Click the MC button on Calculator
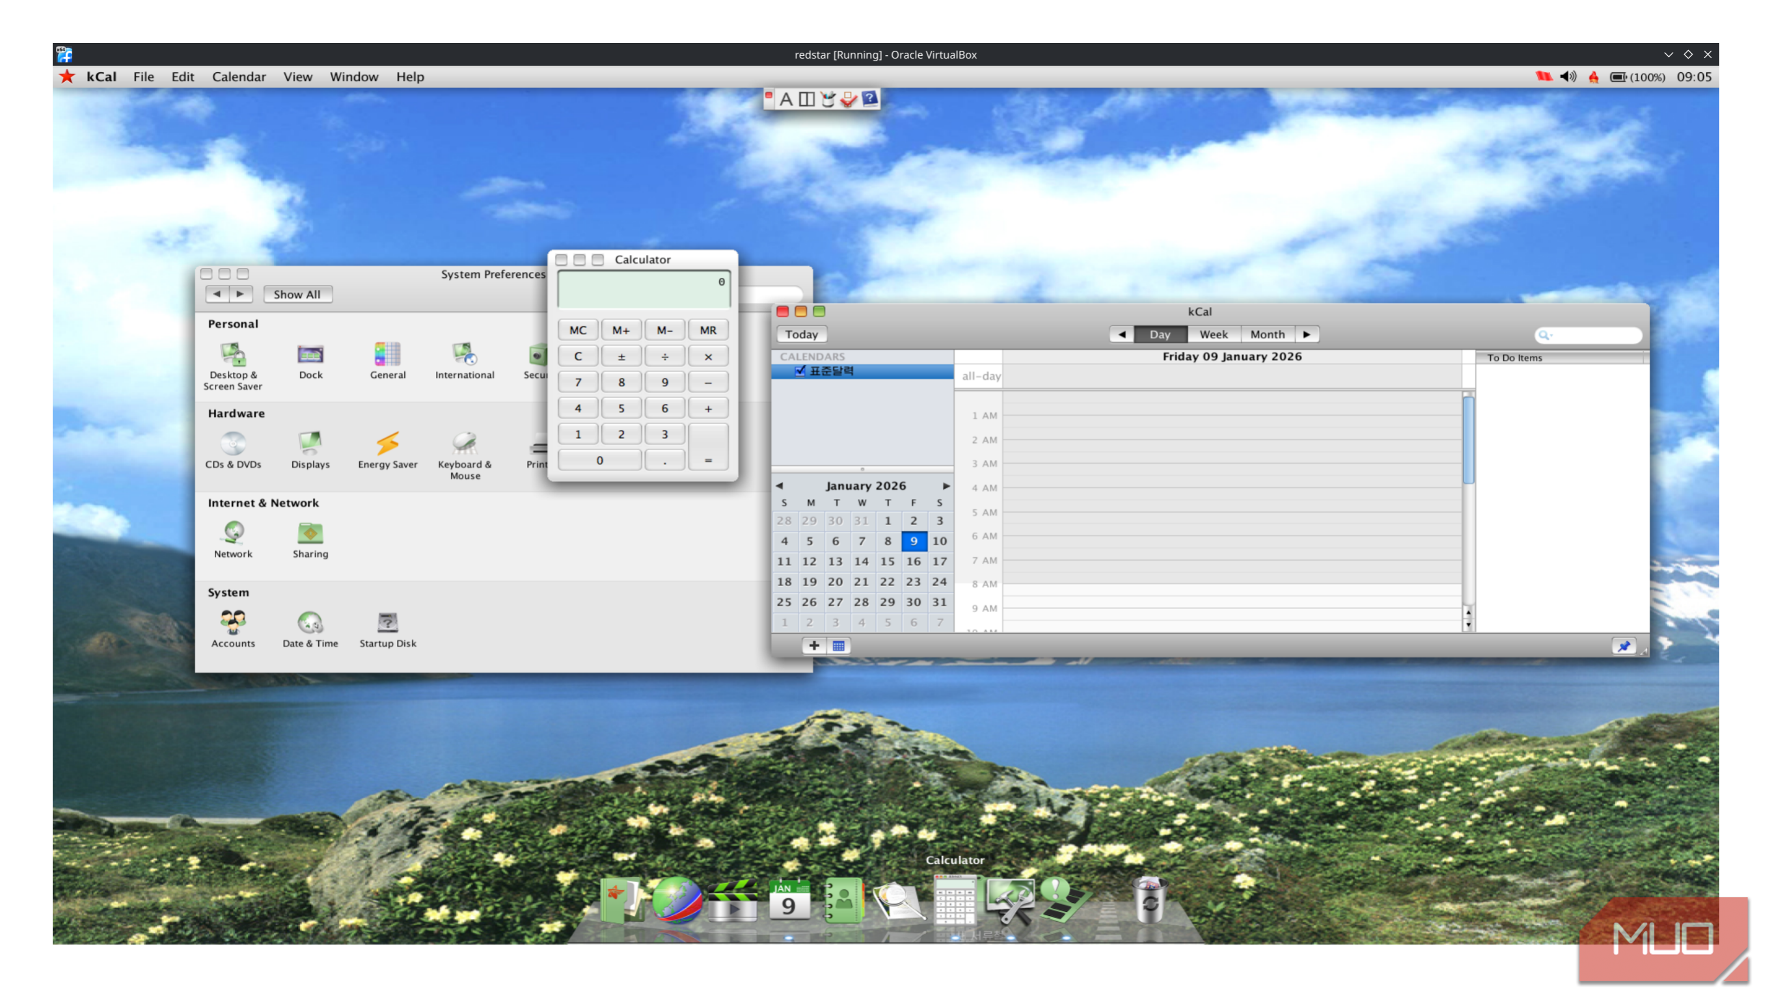The width and height of the screenshot is (1772, 1007). coord(577,330)
